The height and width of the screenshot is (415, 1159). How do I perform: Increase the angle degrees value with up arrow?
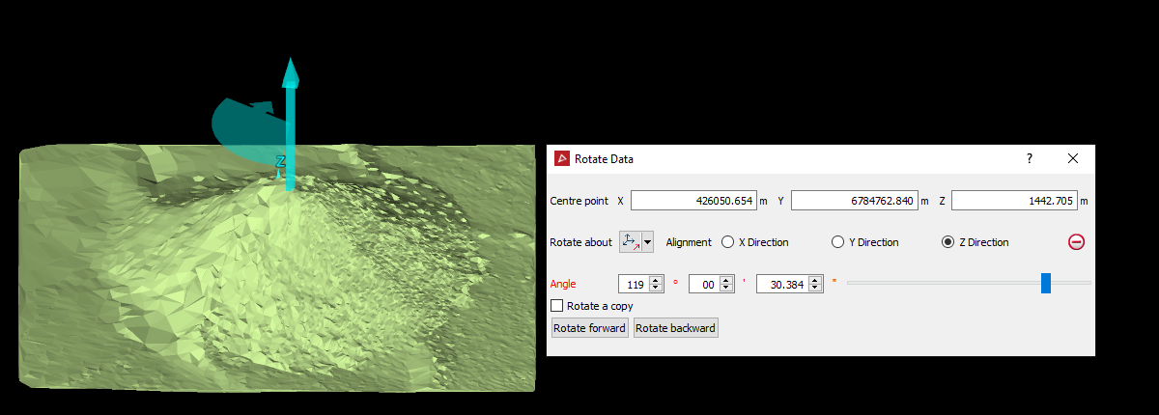point(656,280)
